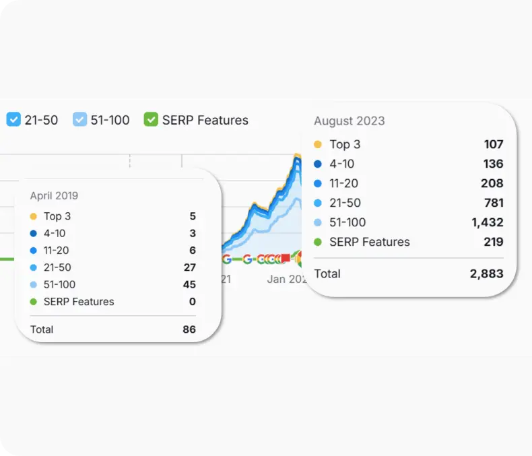
Task: Click the 781 value for 21-50
Action: click(x=493, y=203)
